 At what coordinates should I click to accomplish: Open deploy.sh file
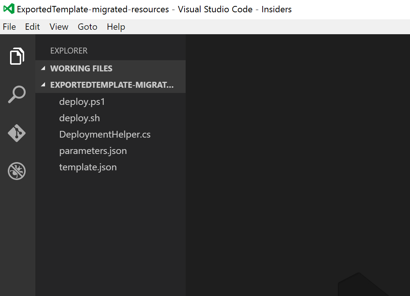pyautogui.click(x=110, y=118)
